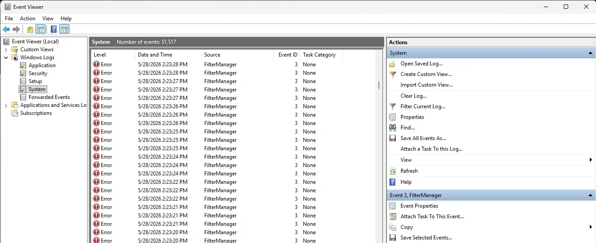This screenshot has width=596, height=243.
Task: Open the View submenu arrow in Actions
Action: pos(591,160)
